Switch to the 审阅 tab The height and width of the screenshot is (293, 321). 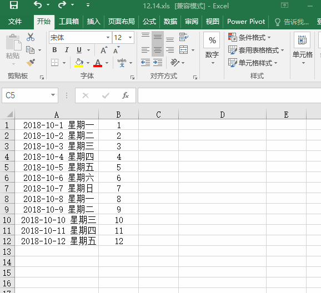click(x=192, y=21)
